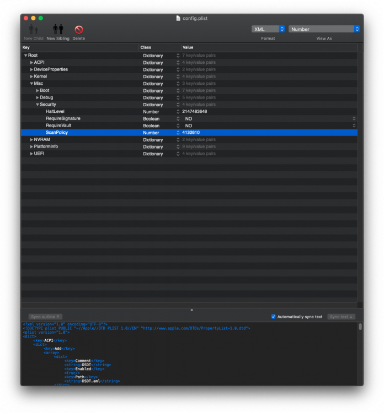
Task: Change class stepper for ACPI row
Action: 178,62
